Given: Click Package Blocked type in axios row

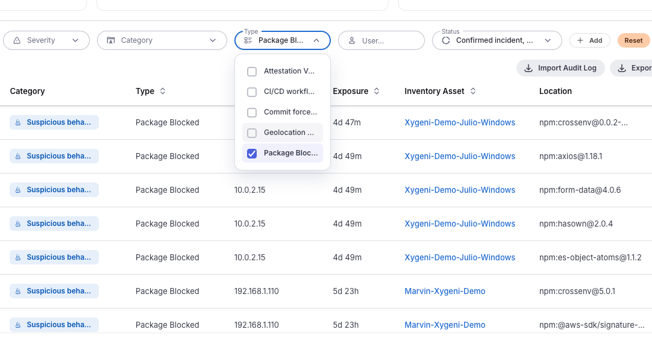Looking at the screenshot, I should (167, 156).
